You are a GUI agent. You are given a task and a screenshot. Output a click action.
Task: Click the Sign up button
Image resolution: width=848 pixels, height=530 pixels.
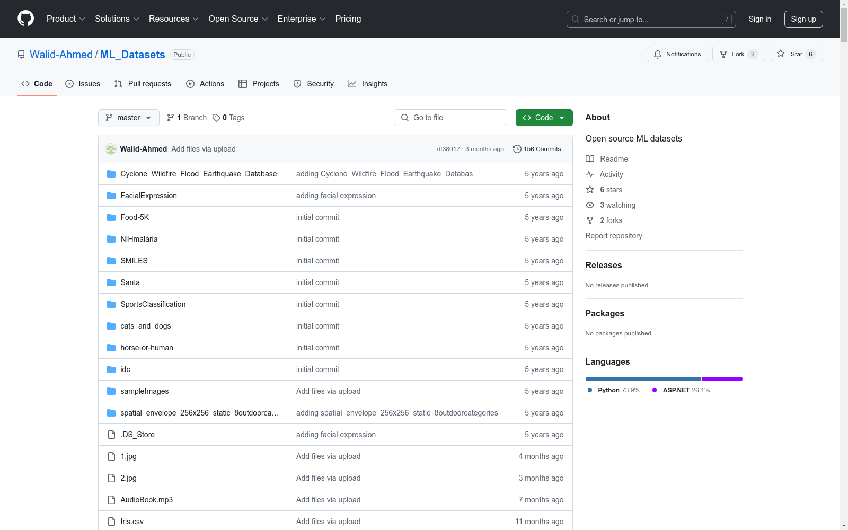click(803, 19)
